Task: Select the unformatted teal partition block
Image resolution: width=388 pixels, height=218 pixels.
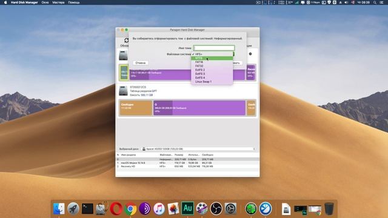Action: [124, 73]
